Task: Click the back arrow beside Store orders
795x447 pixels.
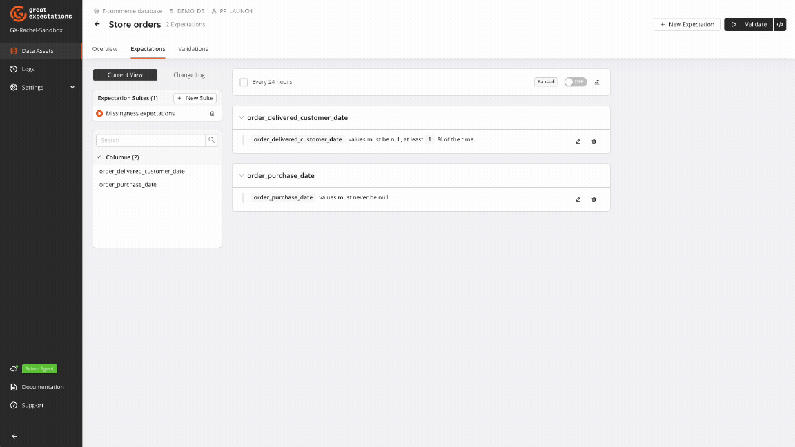Action: click(x=97, y=23)
